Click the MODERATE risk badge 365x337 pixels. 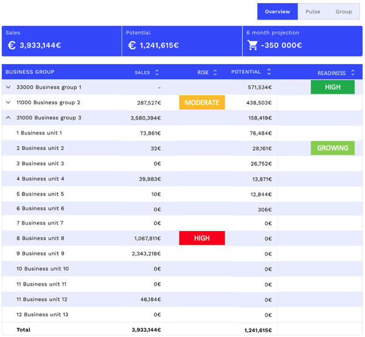pos(202,102)
